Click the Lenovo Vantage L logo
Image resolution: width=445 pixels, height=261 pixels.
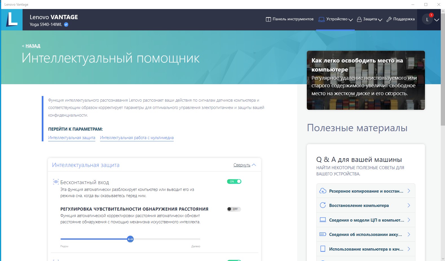point(12,20)
